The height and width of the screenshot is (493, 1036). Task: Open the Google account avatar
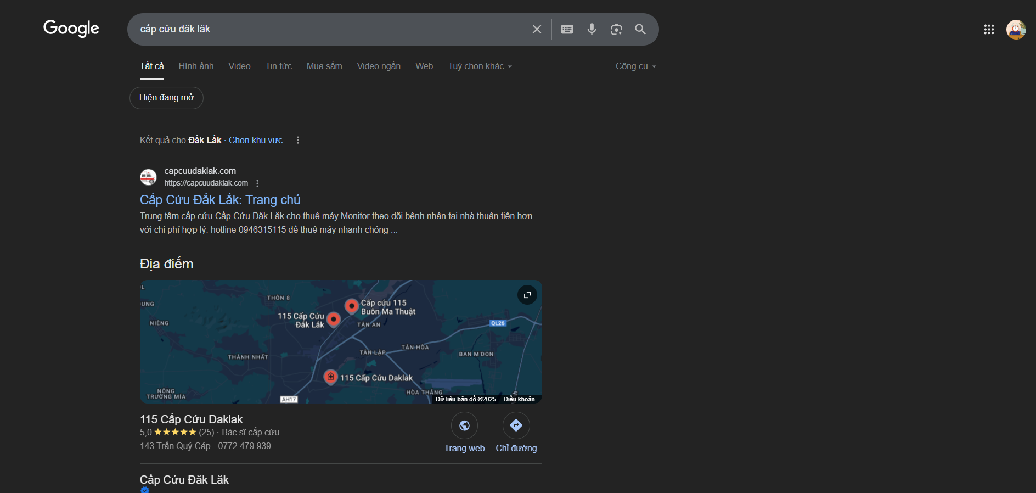pos(1016,30)
